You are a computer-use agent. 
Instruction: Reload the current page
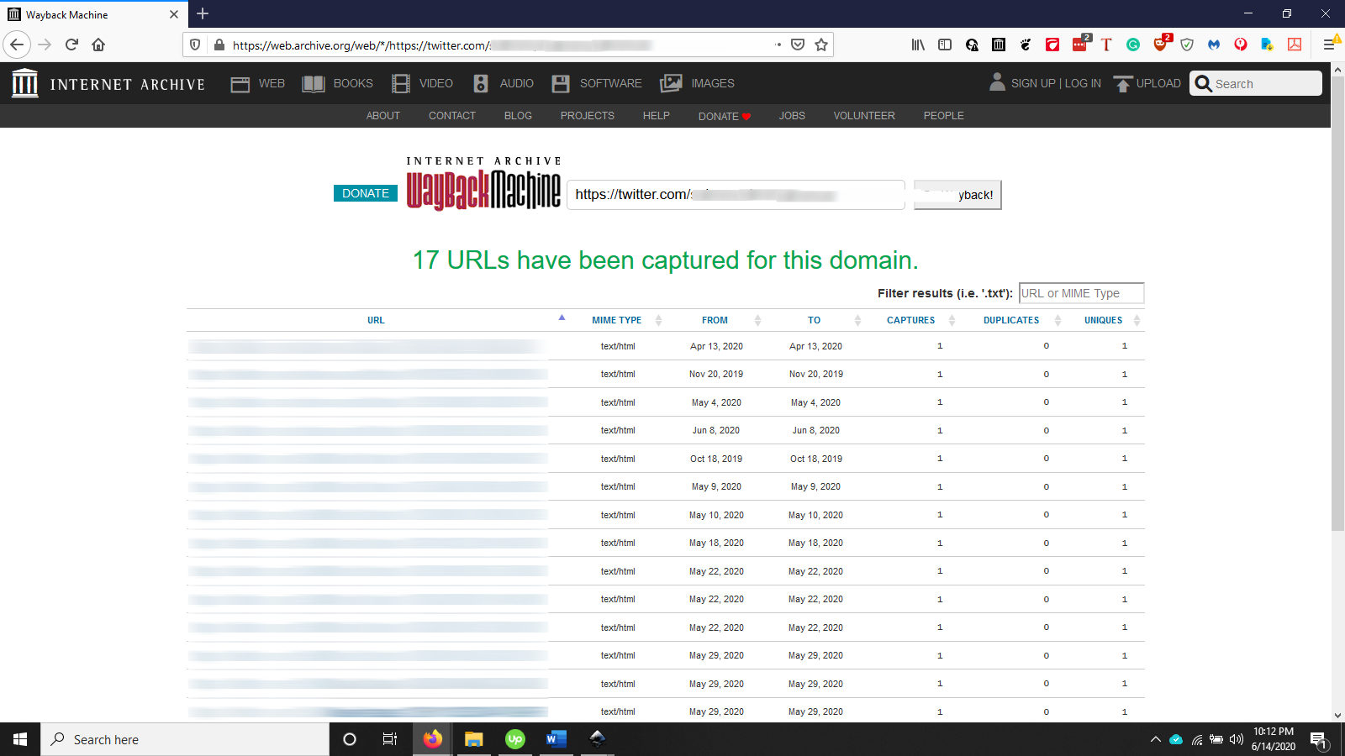[x=71, y=45]
